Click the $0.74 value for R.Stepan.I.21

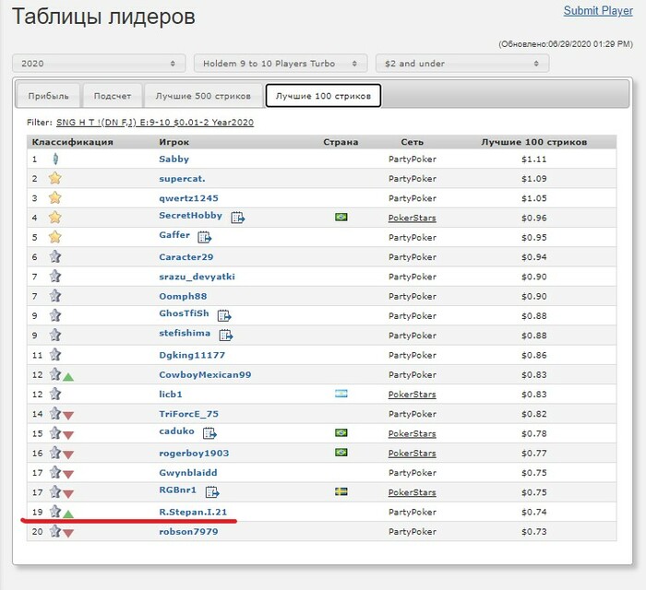[x=534, y=512]
